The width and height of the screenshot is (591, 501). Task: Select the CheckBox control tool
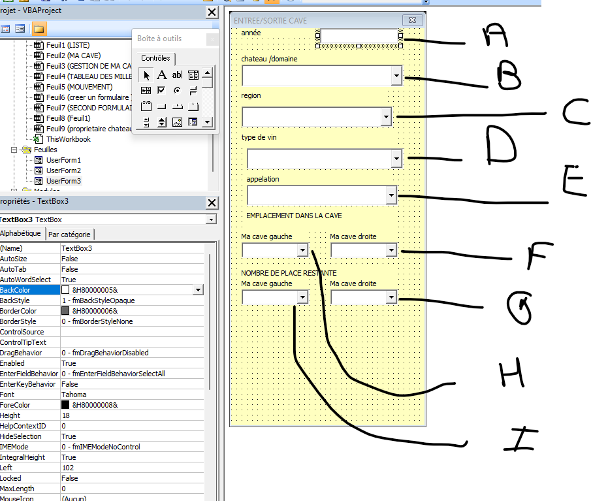161,90
